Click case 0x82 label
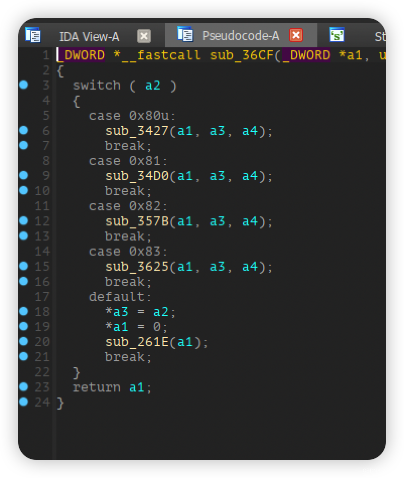Screen dimensions: 404x478 click(128, 206)
